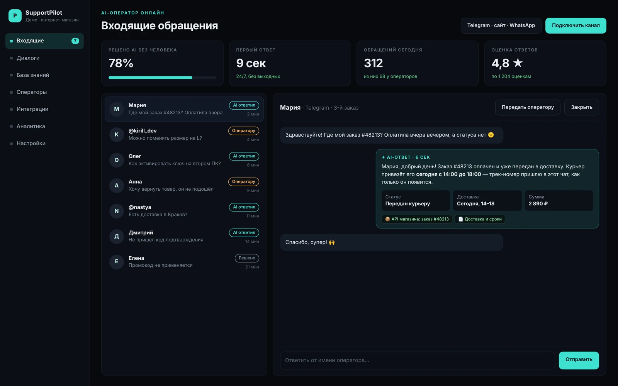Click the AI ответил badge on Дмитрий

tap(244, 232)
